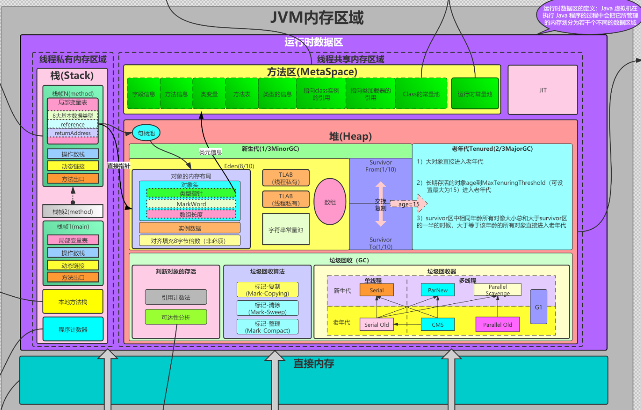Select the Parallel Scavenge box
Viewport: 641px width, 410px height.
click(498, 290)
